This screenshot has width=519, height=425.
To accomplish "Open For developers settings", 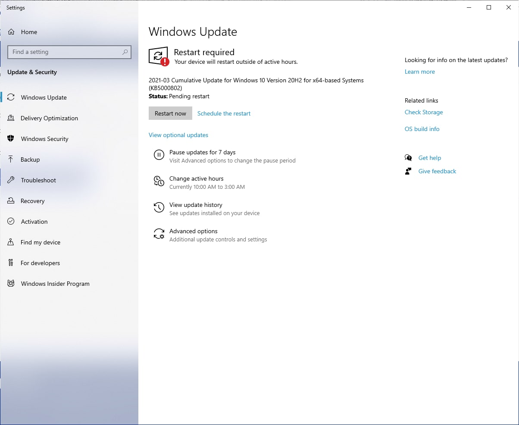I will point(40,263).
